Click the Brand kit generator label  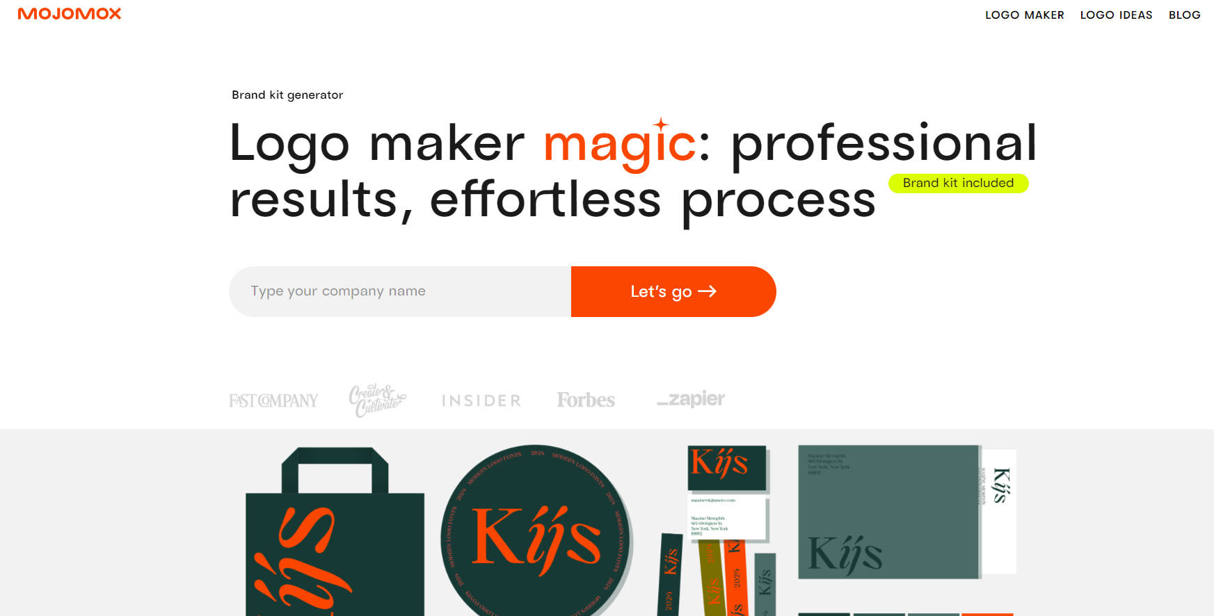[x=287, y=95]
